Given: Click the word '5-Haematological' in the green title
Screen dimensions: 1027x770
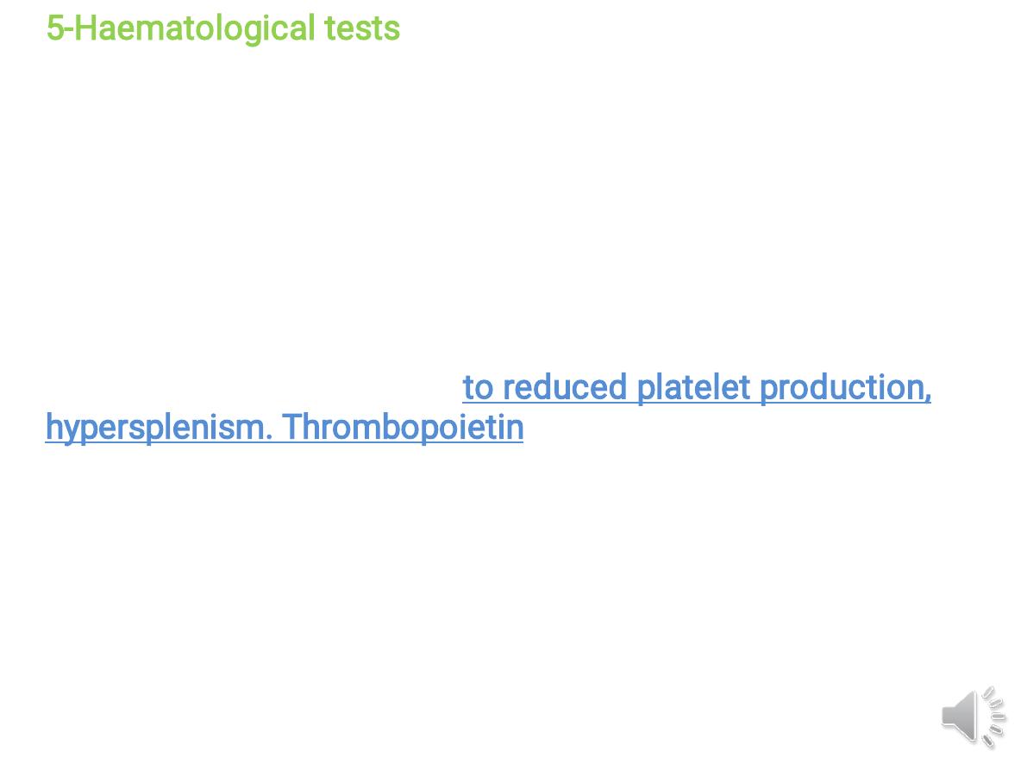Looking at the screenshot, I should pyautogui.click(x=181, y=28).
